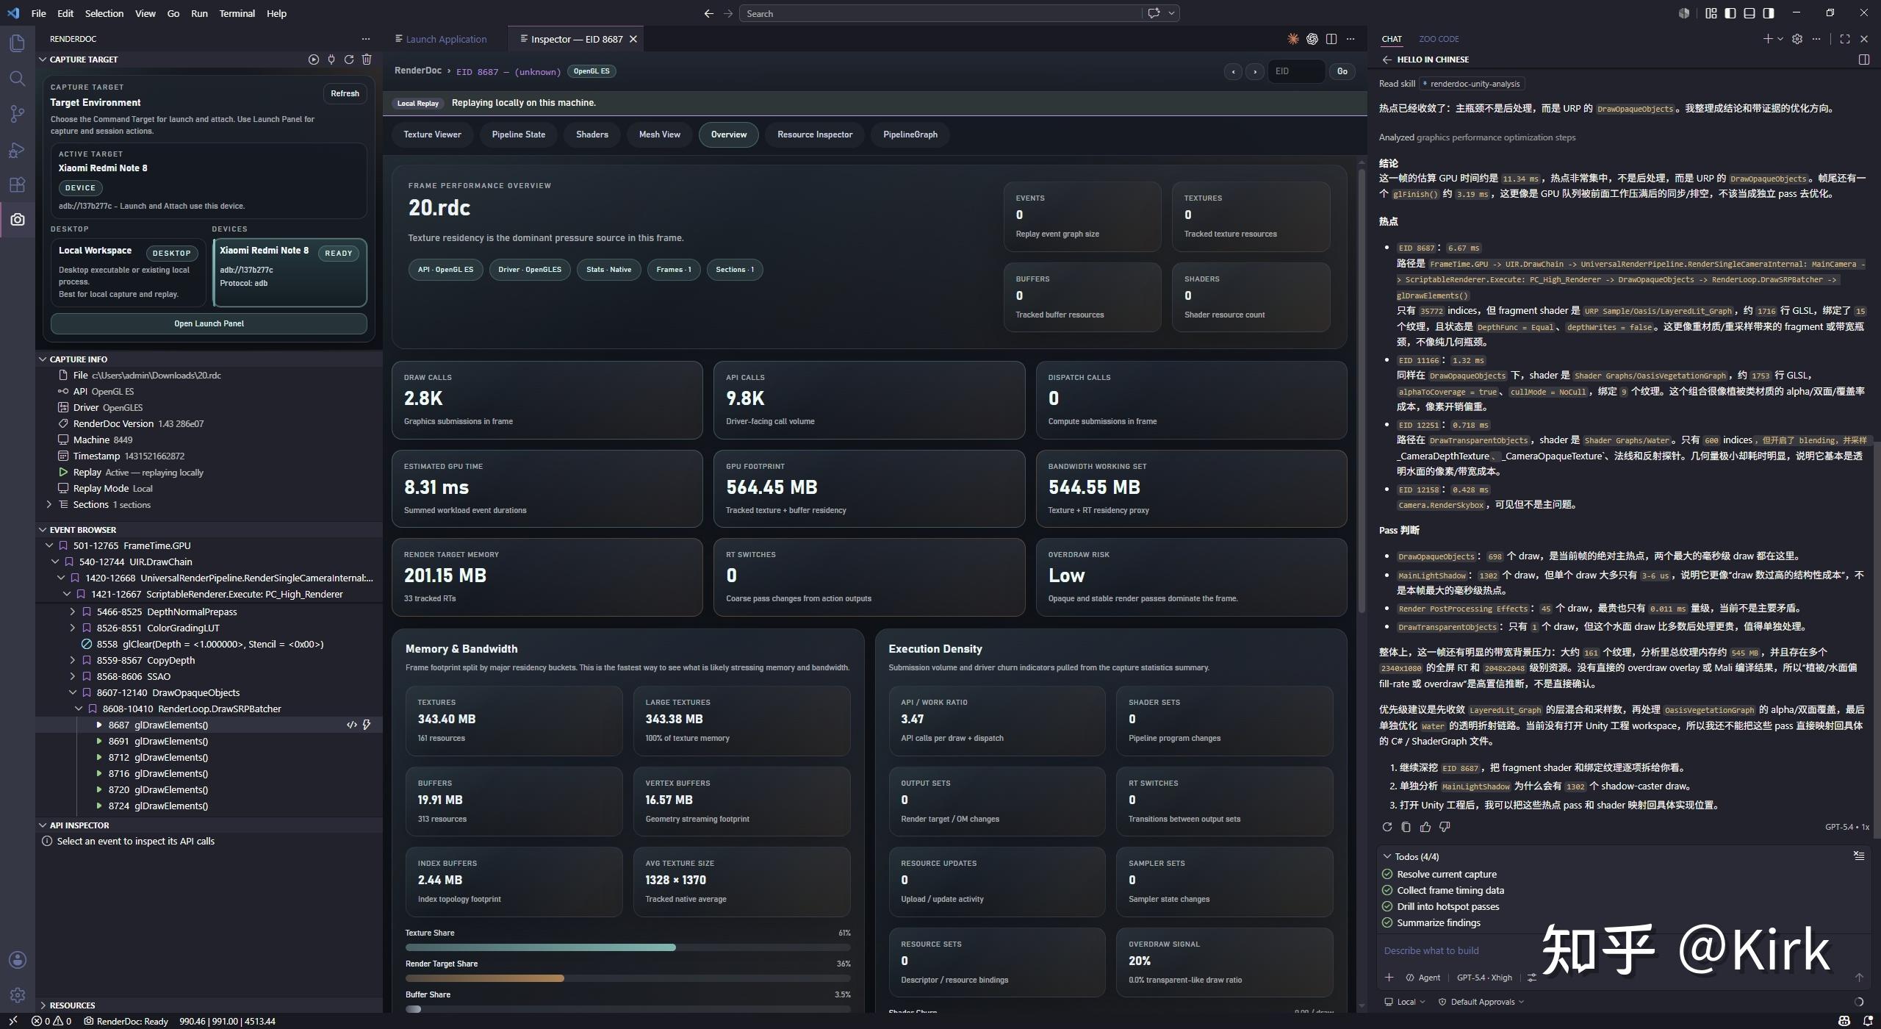Open Extensions view in activity bar

coord(18,184)
